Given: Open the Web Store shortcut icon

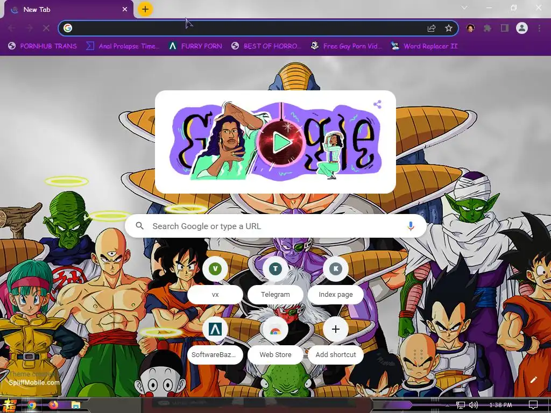Looking at the screenshot, I should [x=275, y=330].
